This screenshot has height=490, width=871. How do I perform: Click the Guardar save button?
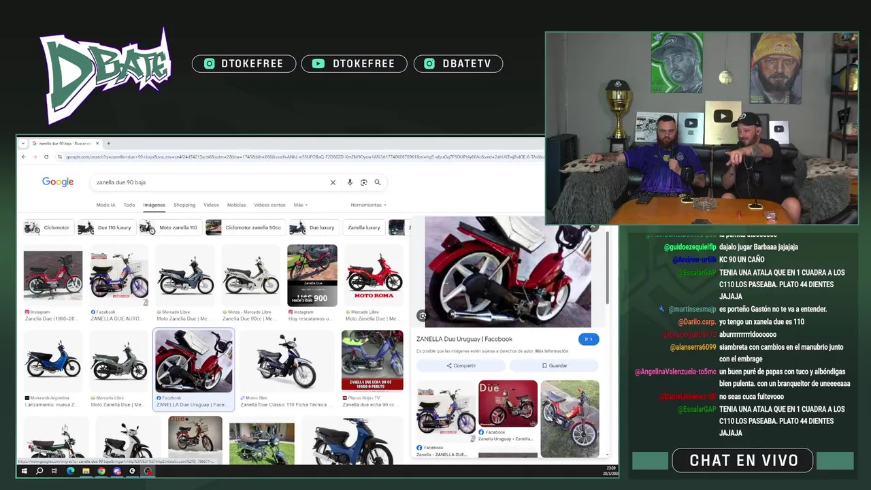coord(555,365)
